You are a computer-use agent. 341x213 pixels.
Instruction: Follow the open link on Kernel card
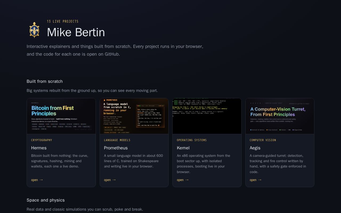[x=183, y=180]
